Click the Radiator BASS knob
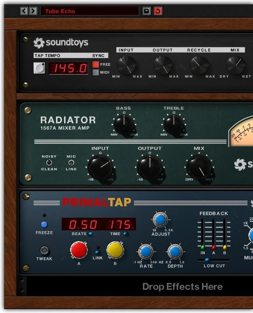 [124, 124]
